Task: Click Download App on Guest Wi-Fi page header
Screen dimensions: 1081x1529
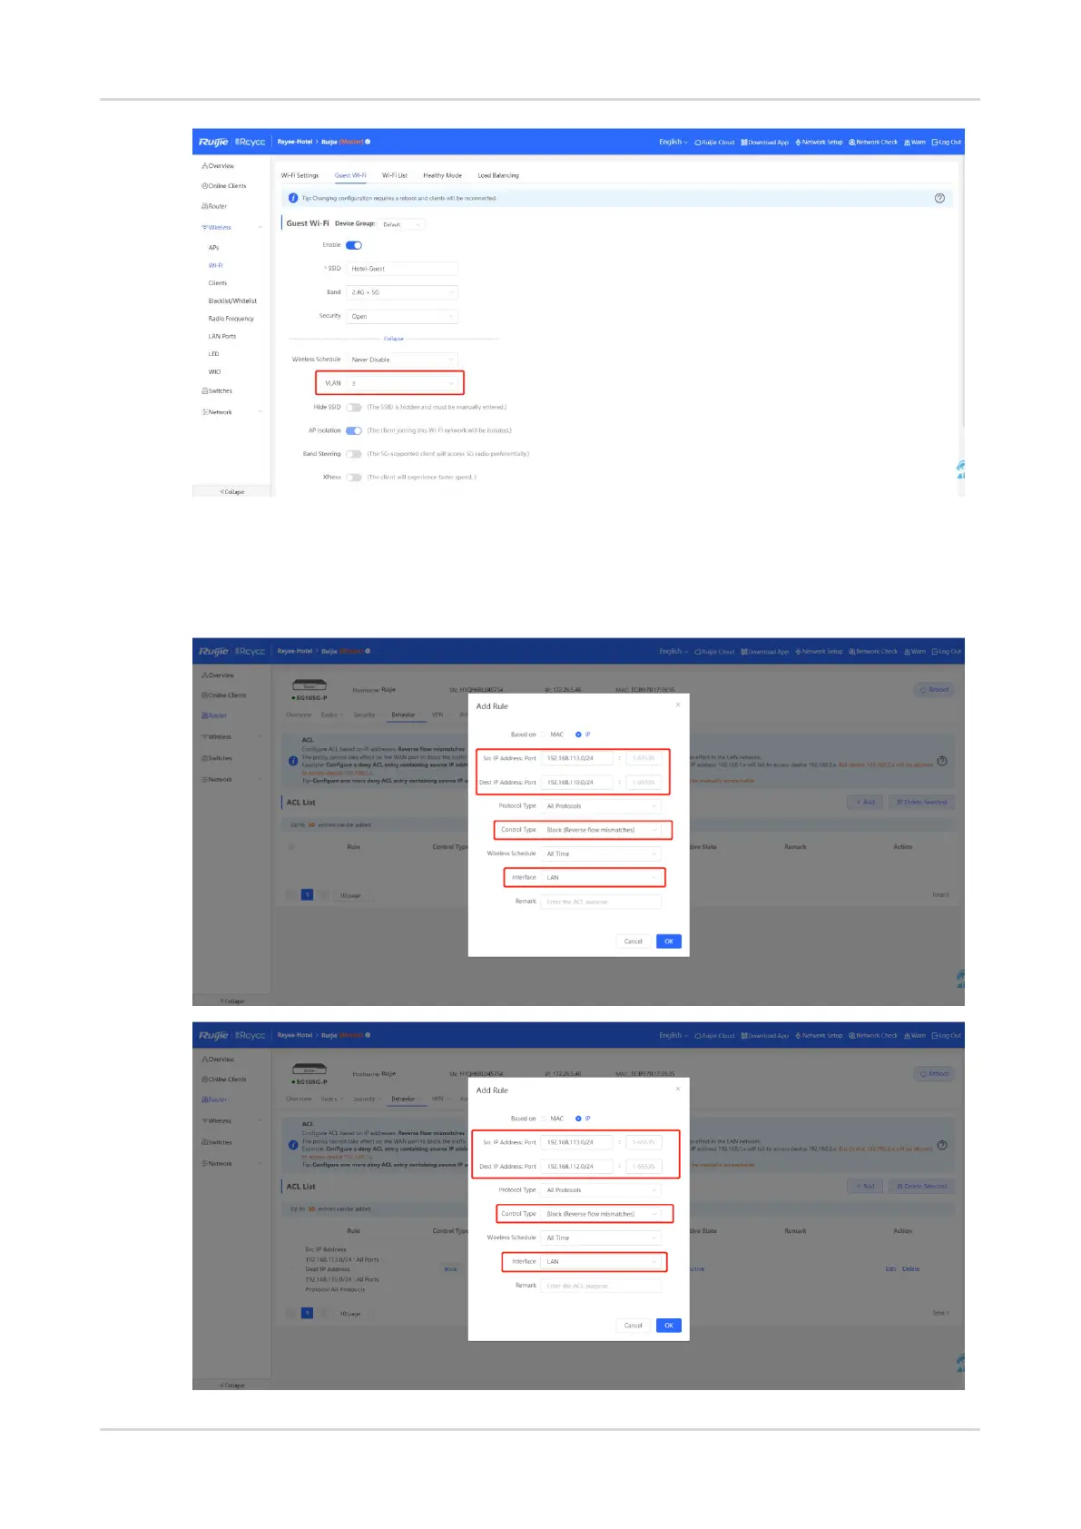Action: click(765, 143)
